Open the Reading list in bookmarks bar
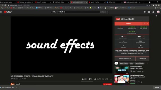 point(158,8)
